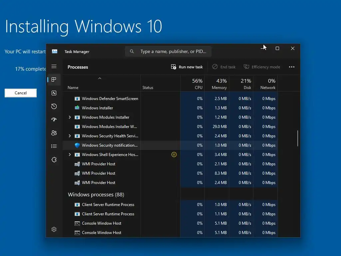The height and width of the screenshot is (256, 341).
Task: Click the 3.4 MB memory value
Action: point(220,155)
